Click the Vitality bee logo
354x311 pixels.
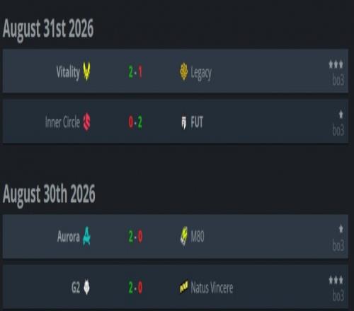[86, 71]
